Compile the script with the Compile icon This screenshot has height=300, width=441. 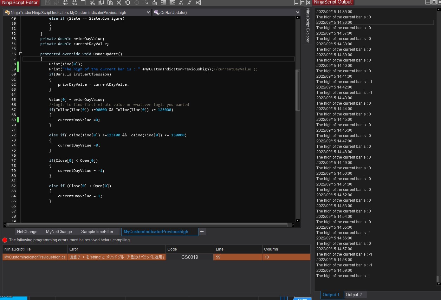pos(154,3)
